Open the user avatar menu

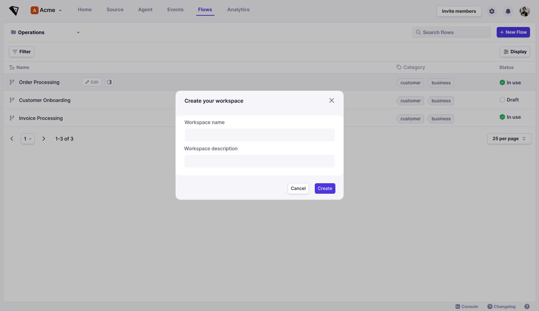[x=525, y=11]
